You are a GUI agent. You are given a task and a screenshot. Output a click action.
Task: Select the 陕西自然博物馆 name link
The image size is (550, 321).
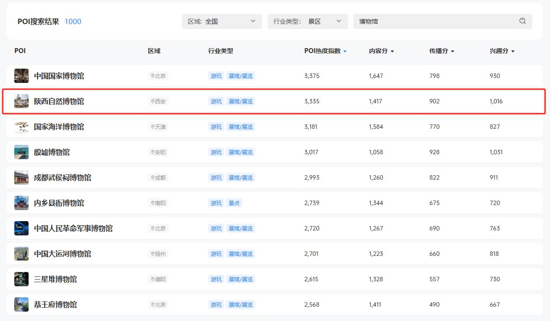pyautogui.click(x=59, y=101)
